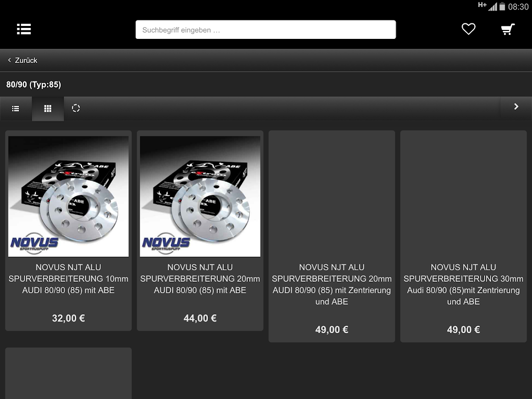Tap the 08:30 clock

[518, 7]
